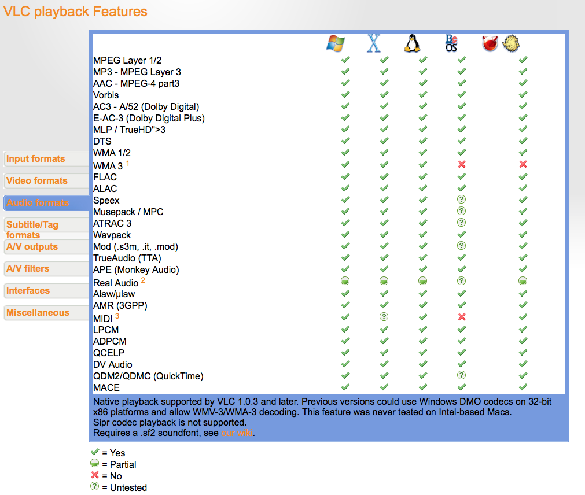Click the Mac OS X logo icon
Screen dimensions: 585x495
click(x=373, y=43)
